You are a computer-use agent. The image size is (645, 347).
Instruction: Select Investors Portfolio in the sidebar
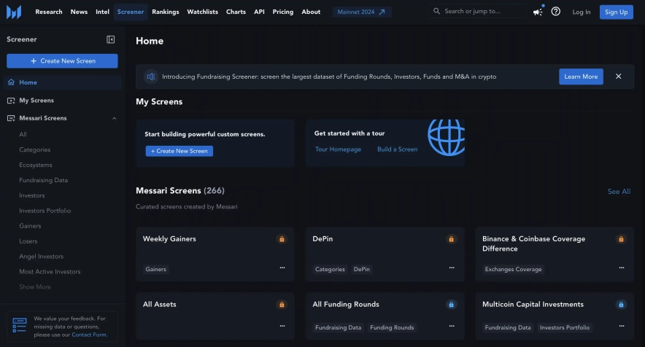point(45,211)
